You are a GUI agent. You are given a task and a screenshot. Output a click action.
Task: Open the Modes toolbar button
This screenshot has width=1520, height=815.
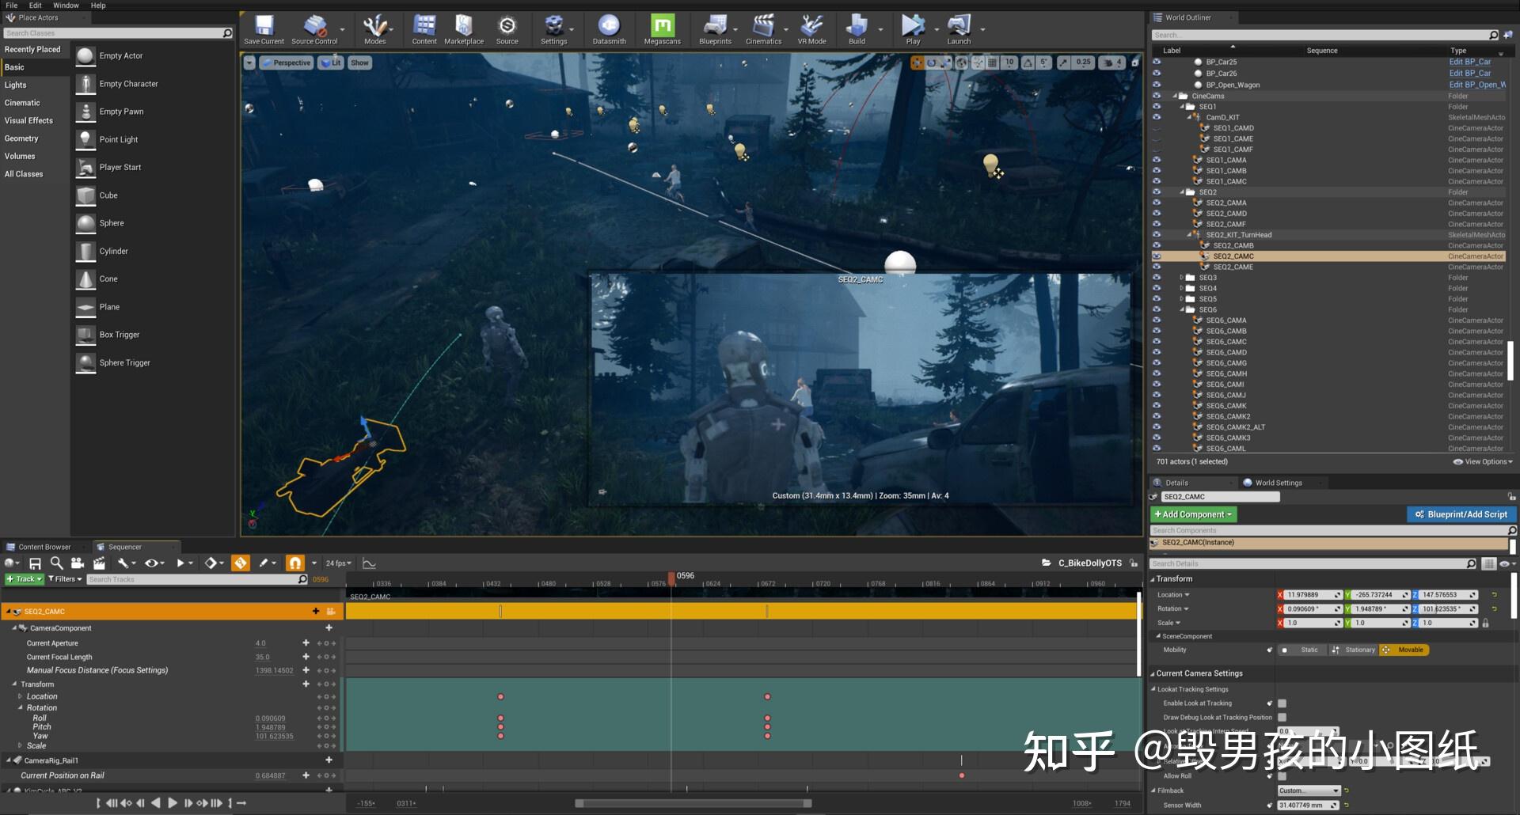tap(375, 29)
